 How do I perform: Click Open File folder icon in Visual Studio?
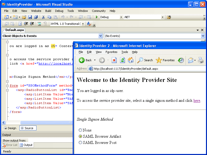(x=24, y=17)
